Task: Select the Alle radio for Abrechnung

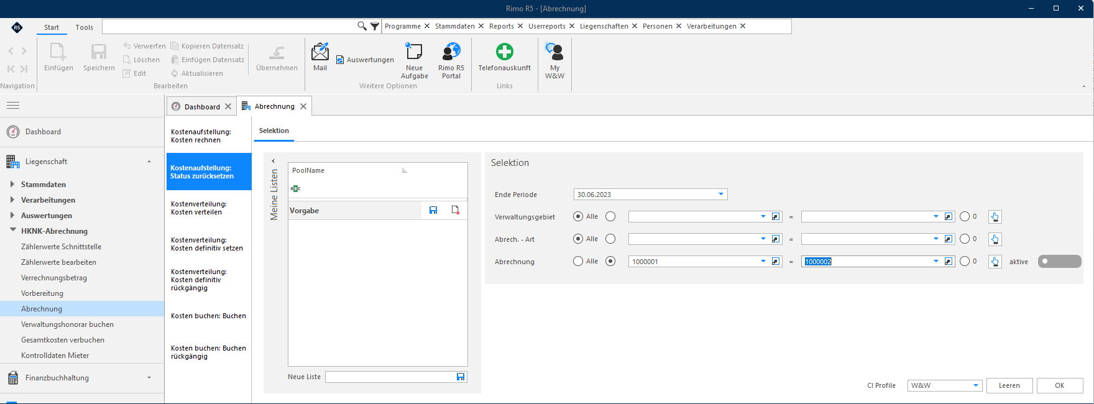Action: click(x=578, y=261)
